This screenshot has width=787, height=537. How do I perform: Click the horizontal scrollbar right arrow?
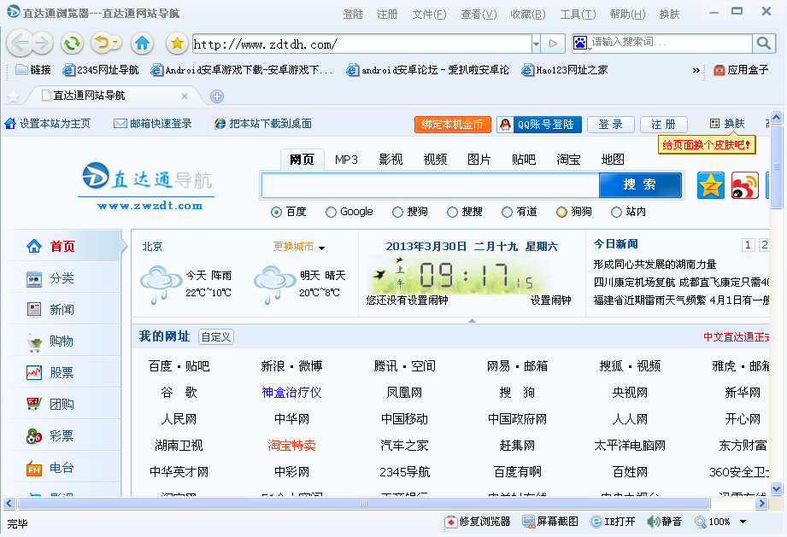point(762,503)
